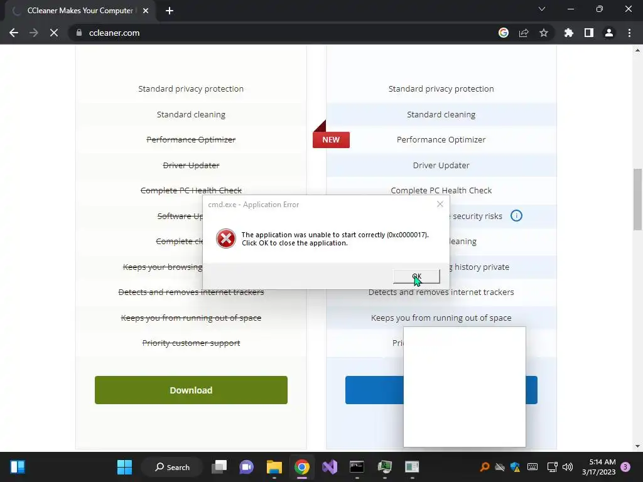This screenshot has height=482, width=643.
Task: Click the orange magnifier tray icon
Action: [x=485, y=467]
